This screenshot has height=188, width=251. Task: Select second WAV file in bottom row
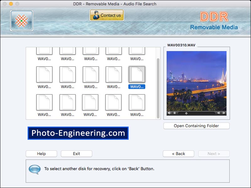(x=67, y=102)
